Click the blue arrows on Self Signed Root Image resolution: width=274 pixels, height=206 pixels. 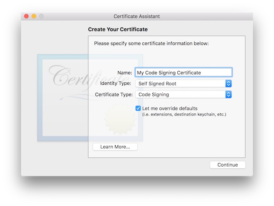click(228, 84)
